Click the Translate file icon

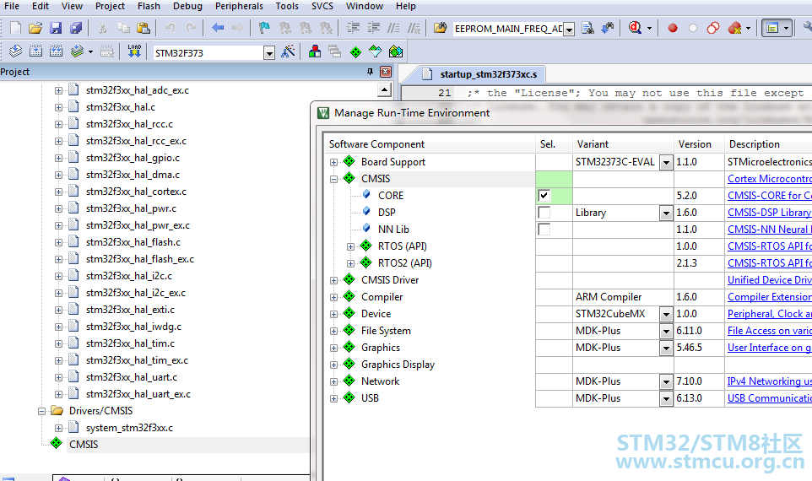(x=15, y=51)
